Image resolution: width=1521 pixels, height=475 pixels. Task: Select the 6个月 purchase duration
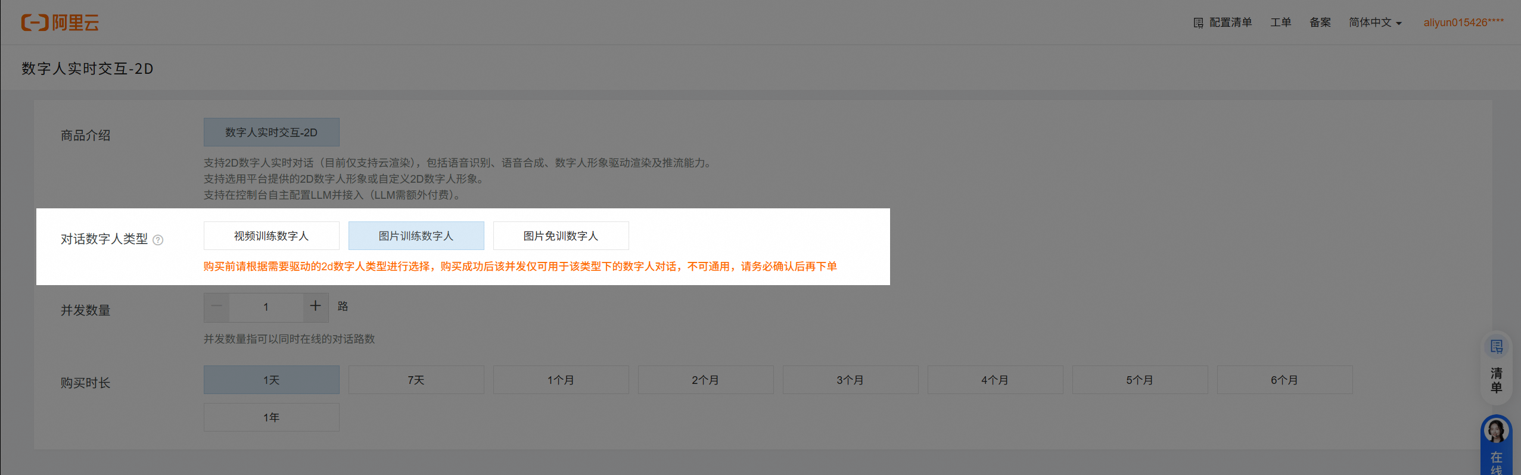tap(1285, 380)
